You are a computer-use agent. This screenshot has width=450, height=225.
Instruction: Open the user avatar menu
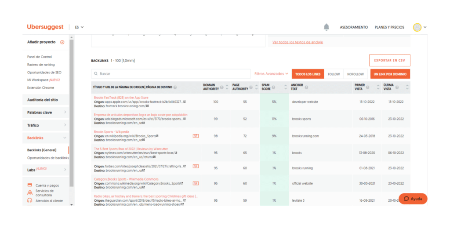click(420, 27)
